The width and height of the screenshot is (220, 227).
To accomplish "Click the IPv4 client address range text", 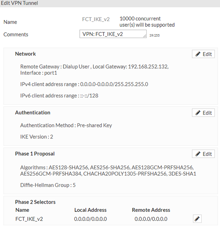I will (84, 84).
